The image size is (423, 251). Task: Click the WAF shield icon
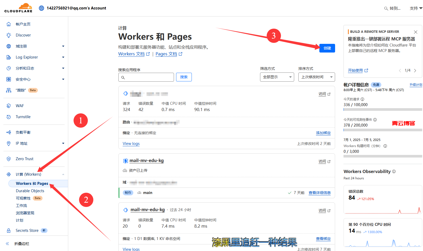click(x=9, y=106)
